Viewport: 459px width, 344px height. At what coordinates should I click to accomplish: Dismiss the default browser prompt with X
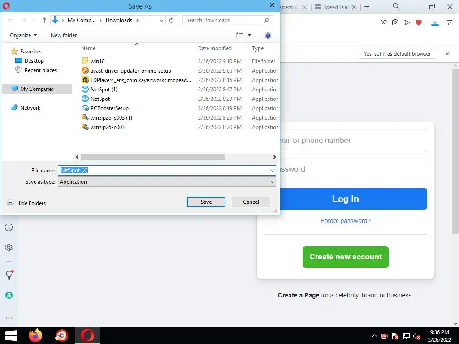point(447,54)
